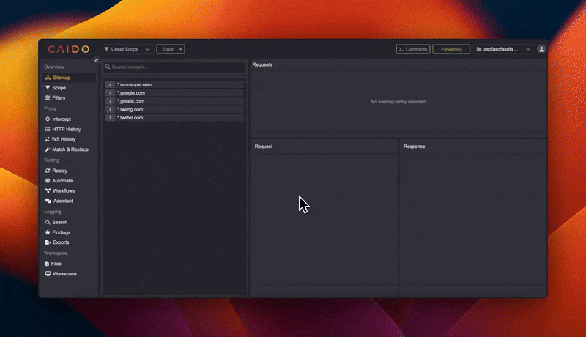
Task: Click the project folder icon in header
Action: point(479,49)
